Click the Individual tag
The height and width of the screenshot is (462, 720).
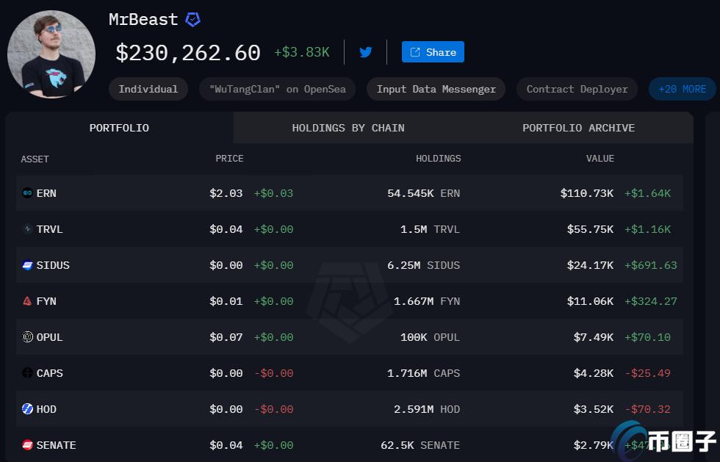(x=148, y=89)
